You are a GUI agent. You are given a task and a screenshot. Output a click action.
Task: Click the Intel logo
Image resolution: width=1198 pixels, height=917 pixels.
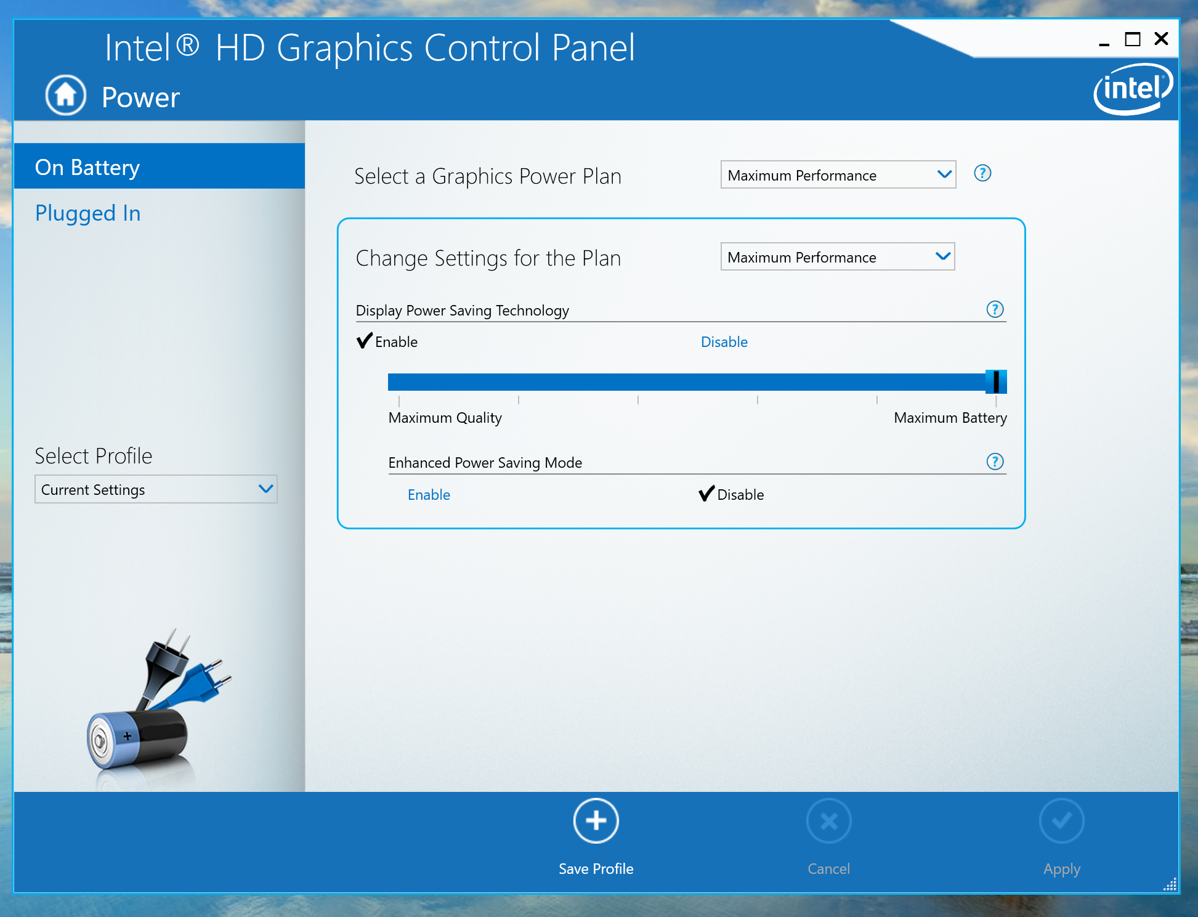(1133, 89)
